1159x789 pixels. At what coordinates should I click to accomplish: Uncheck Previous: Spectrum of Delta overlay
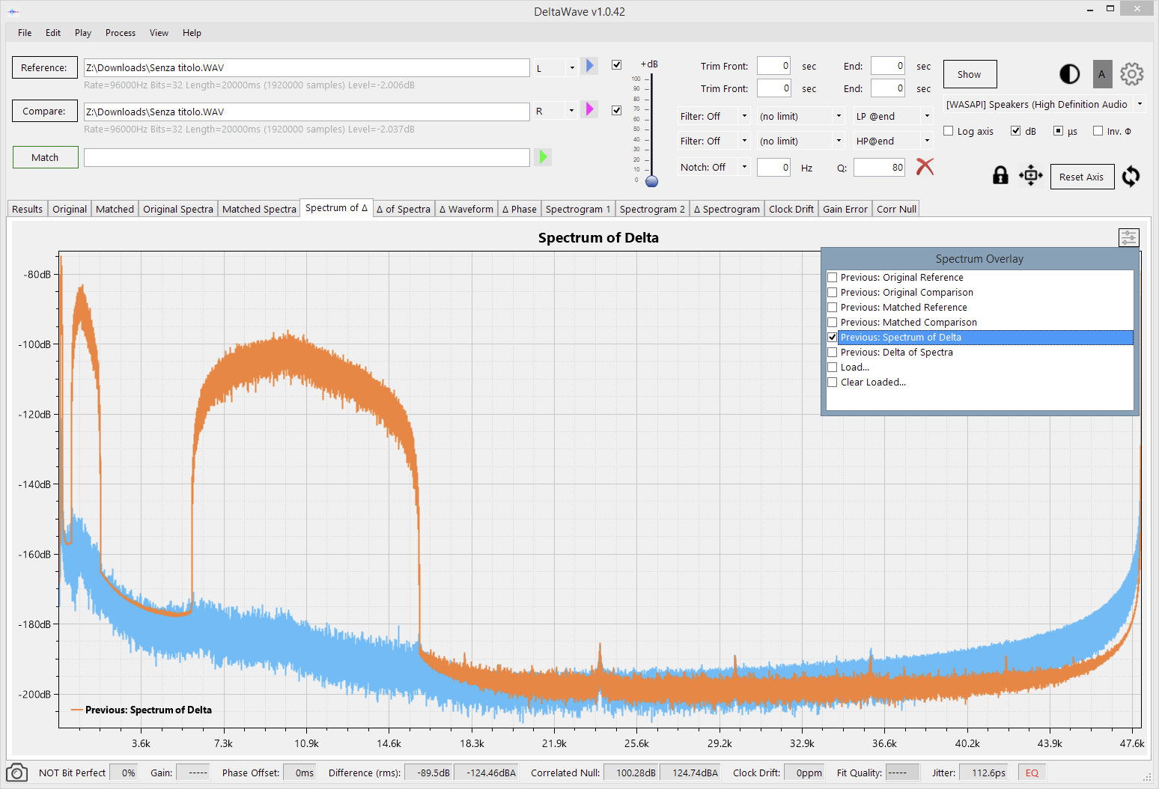point(832,337)
